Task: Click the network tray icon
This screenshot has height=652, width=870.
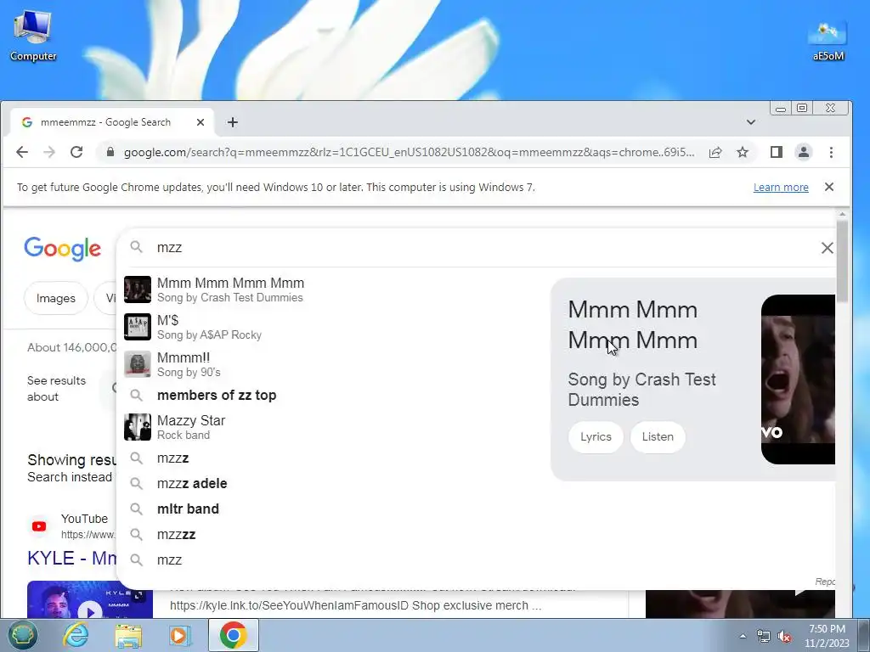Action: coord(764,637)
